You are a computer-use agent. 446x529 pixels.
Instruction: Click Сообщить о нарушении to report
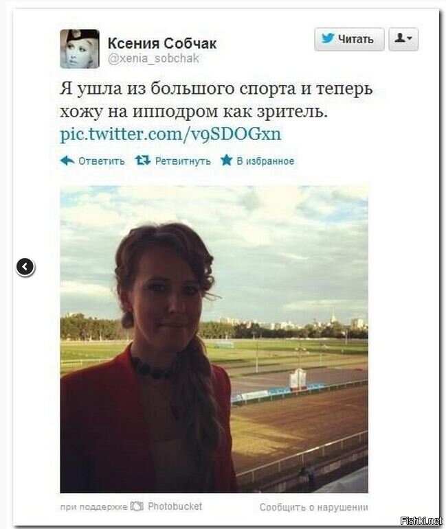[314, 507]
